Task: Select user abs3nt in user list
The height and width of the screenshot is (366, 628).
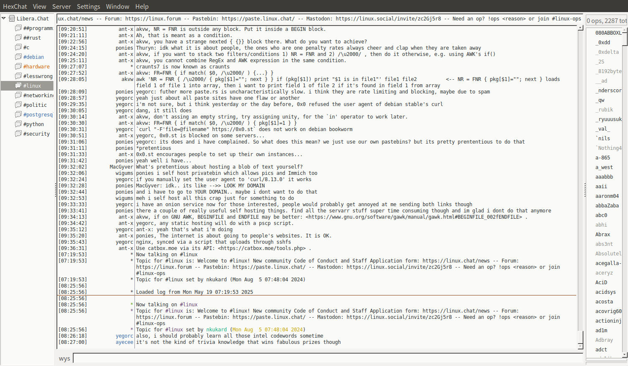Action: click(x=604, y=244)
